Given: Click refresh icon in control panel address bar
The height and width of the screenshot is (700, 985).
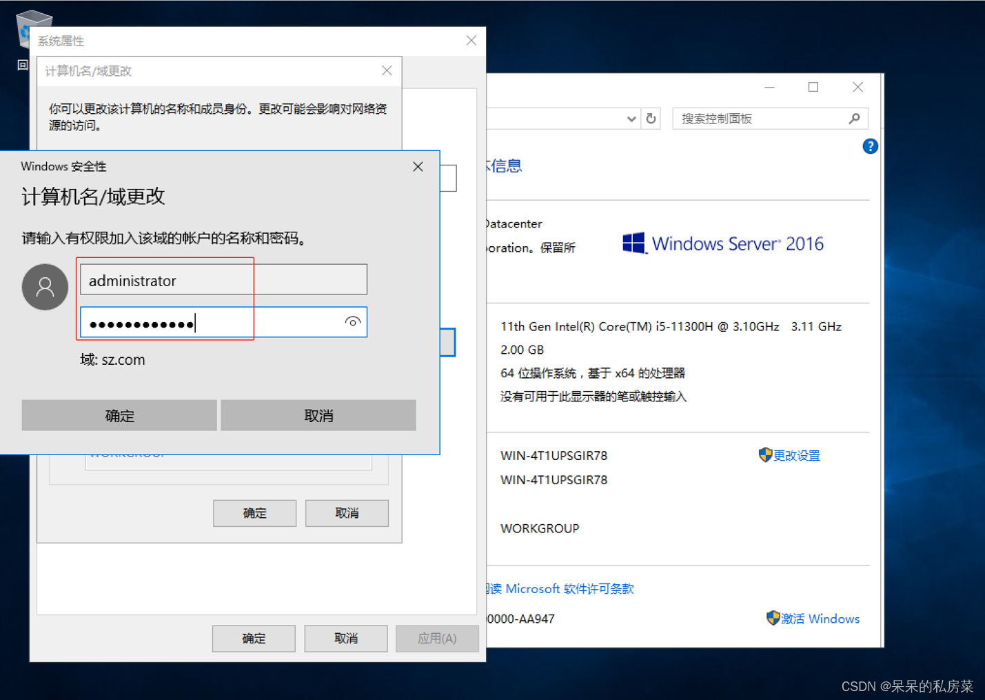Looking at the screenshot, I should click(651, 119).
